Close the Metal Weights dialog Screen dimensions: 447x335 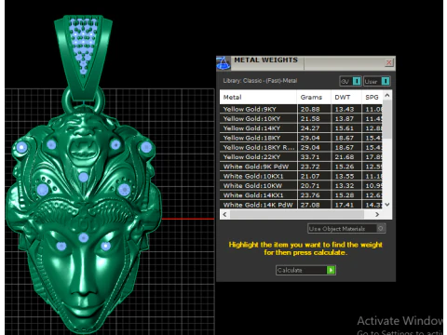coord(389,63)
